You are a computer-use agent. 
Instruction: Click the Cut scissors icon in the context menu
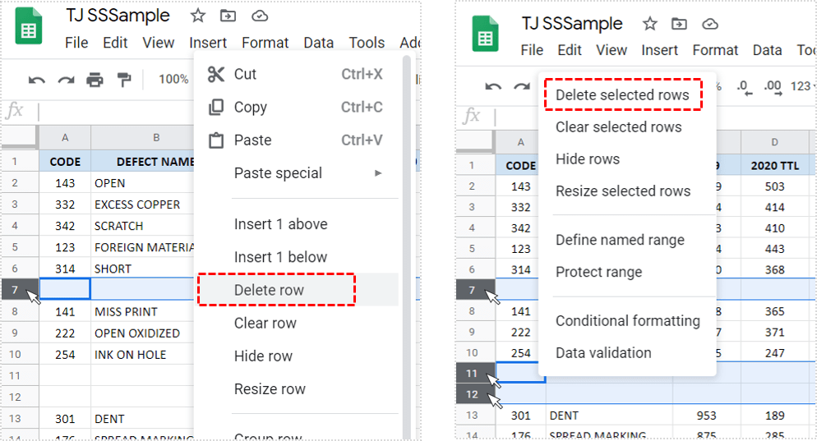point(216,75)
